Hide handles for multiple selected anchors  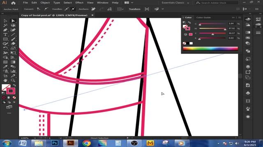pos(73,9)
